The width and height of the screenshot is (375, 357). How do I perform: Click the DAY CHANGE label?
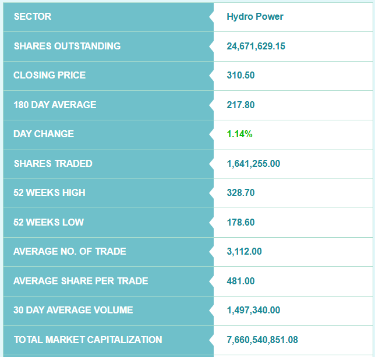point(44,134)
